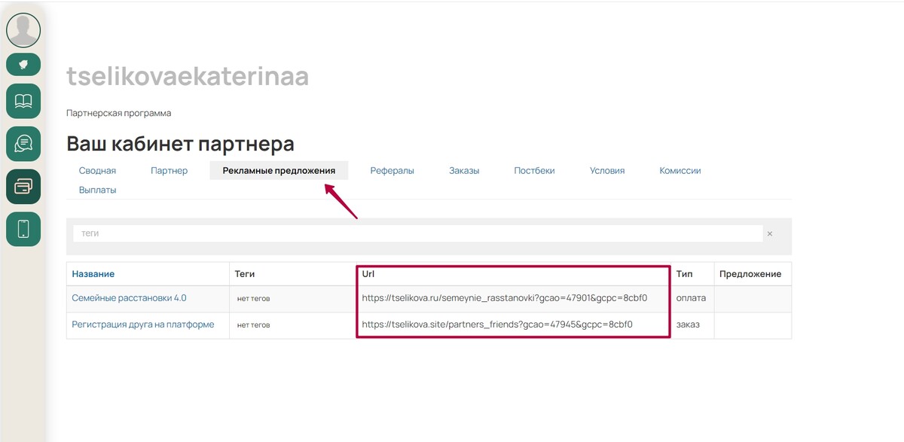
Task: Click the Ваш кабинет партнера title
Action: pyautogui.click(x=180, y=144)
